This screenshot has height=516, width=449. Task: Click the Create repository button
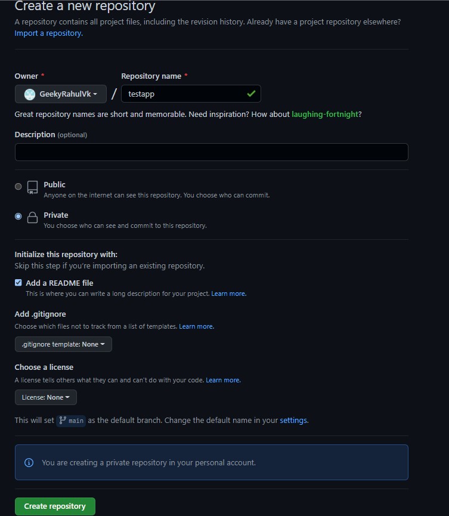(55, 506)
